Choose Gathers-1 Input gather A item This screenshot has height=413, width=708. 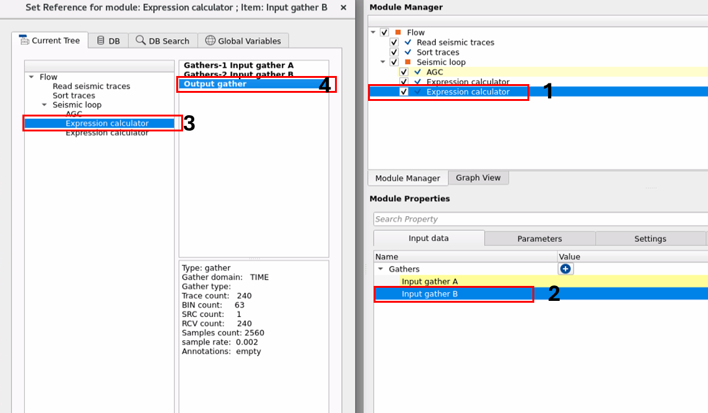tap(238, 65)
